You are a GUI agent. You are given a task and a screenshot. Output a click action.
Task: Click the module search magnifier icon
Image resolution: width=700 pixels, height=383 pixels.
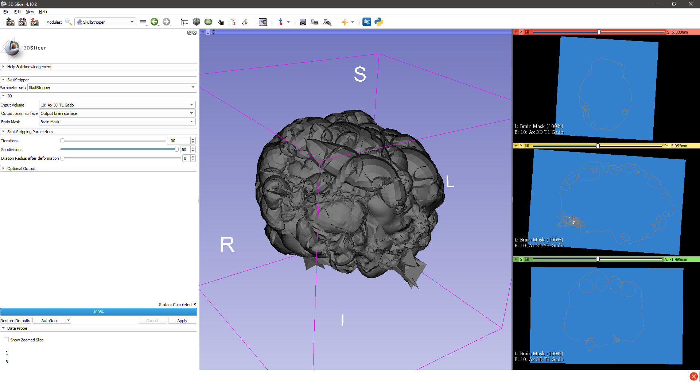point(68,22)
